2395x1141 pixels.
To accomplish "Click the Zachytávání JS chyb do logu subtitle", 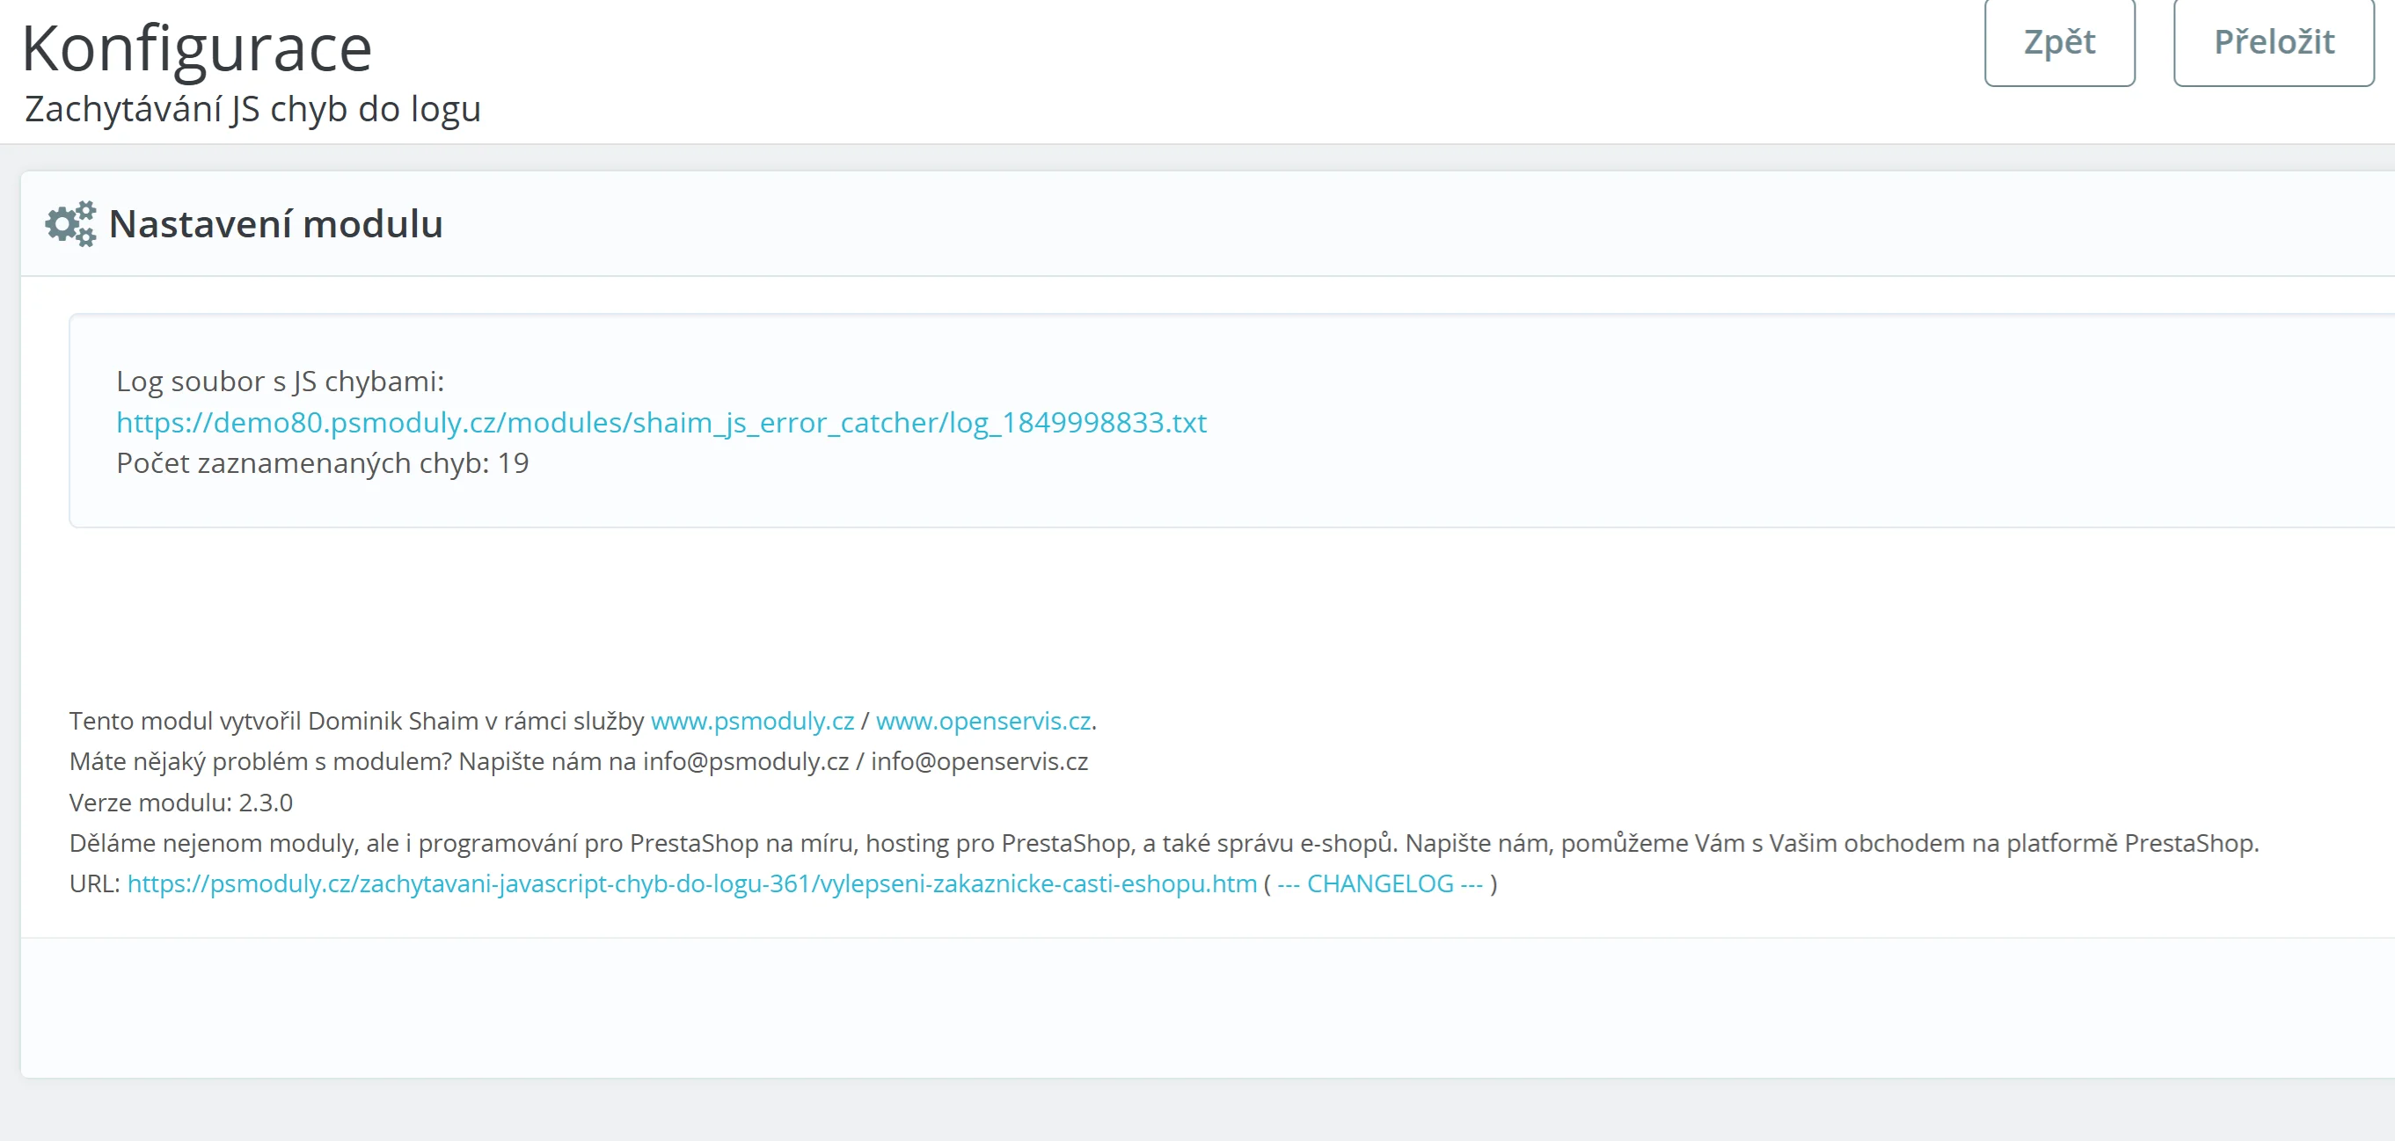I will [252, 110].
